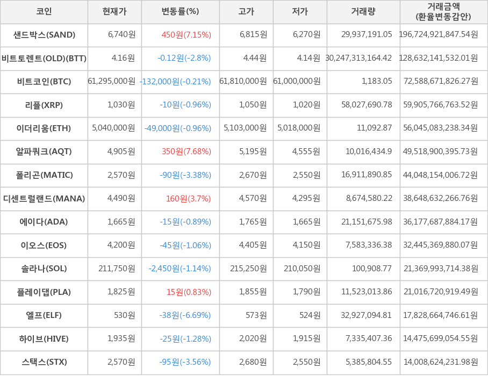
Task: Open the 이더리움(ETH) coin entry
Action: [x=44, y=128]
